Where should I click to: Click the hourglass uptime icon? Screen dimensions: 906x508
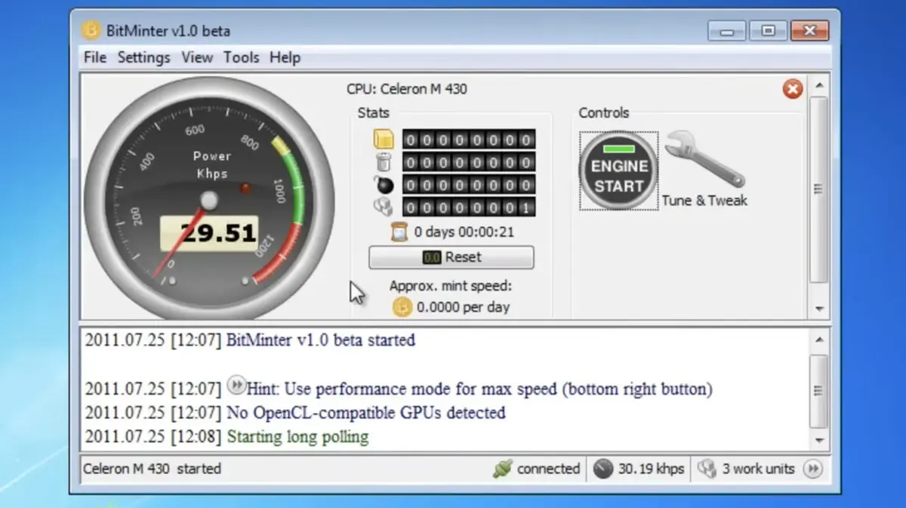[399, 232]
